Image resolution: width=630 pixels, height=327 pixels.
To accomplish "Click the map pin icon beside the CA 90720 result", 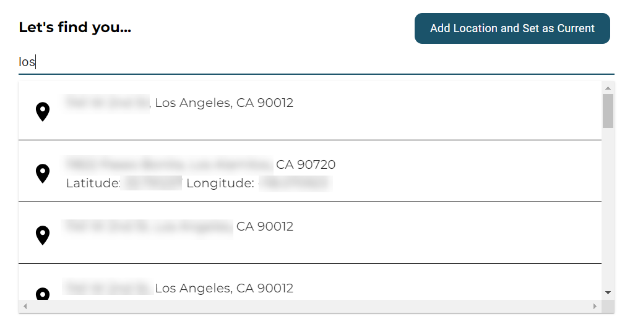I will [43, 173].
